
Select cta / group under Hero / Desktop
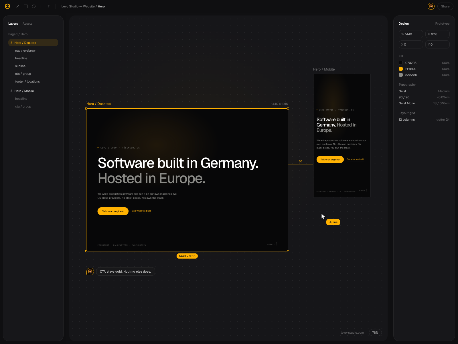click(33, 74)
